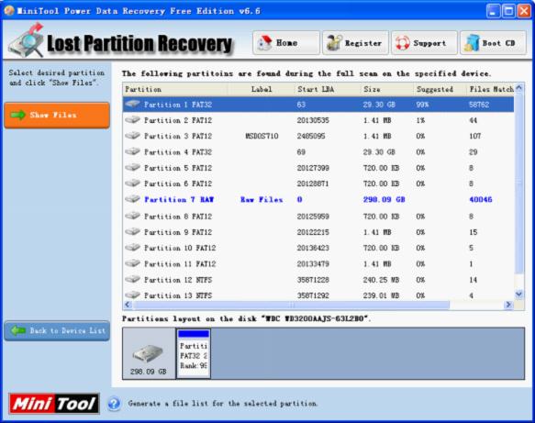Click the 298.09 GB disk icon in layout
Screen dimensions: 535x423
(148, 353)
